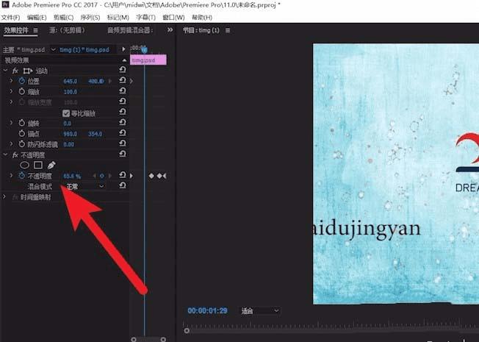Screen dimensions: 479x342
Task: Create a 4-point polygon mask
Action: click(38, 165)
